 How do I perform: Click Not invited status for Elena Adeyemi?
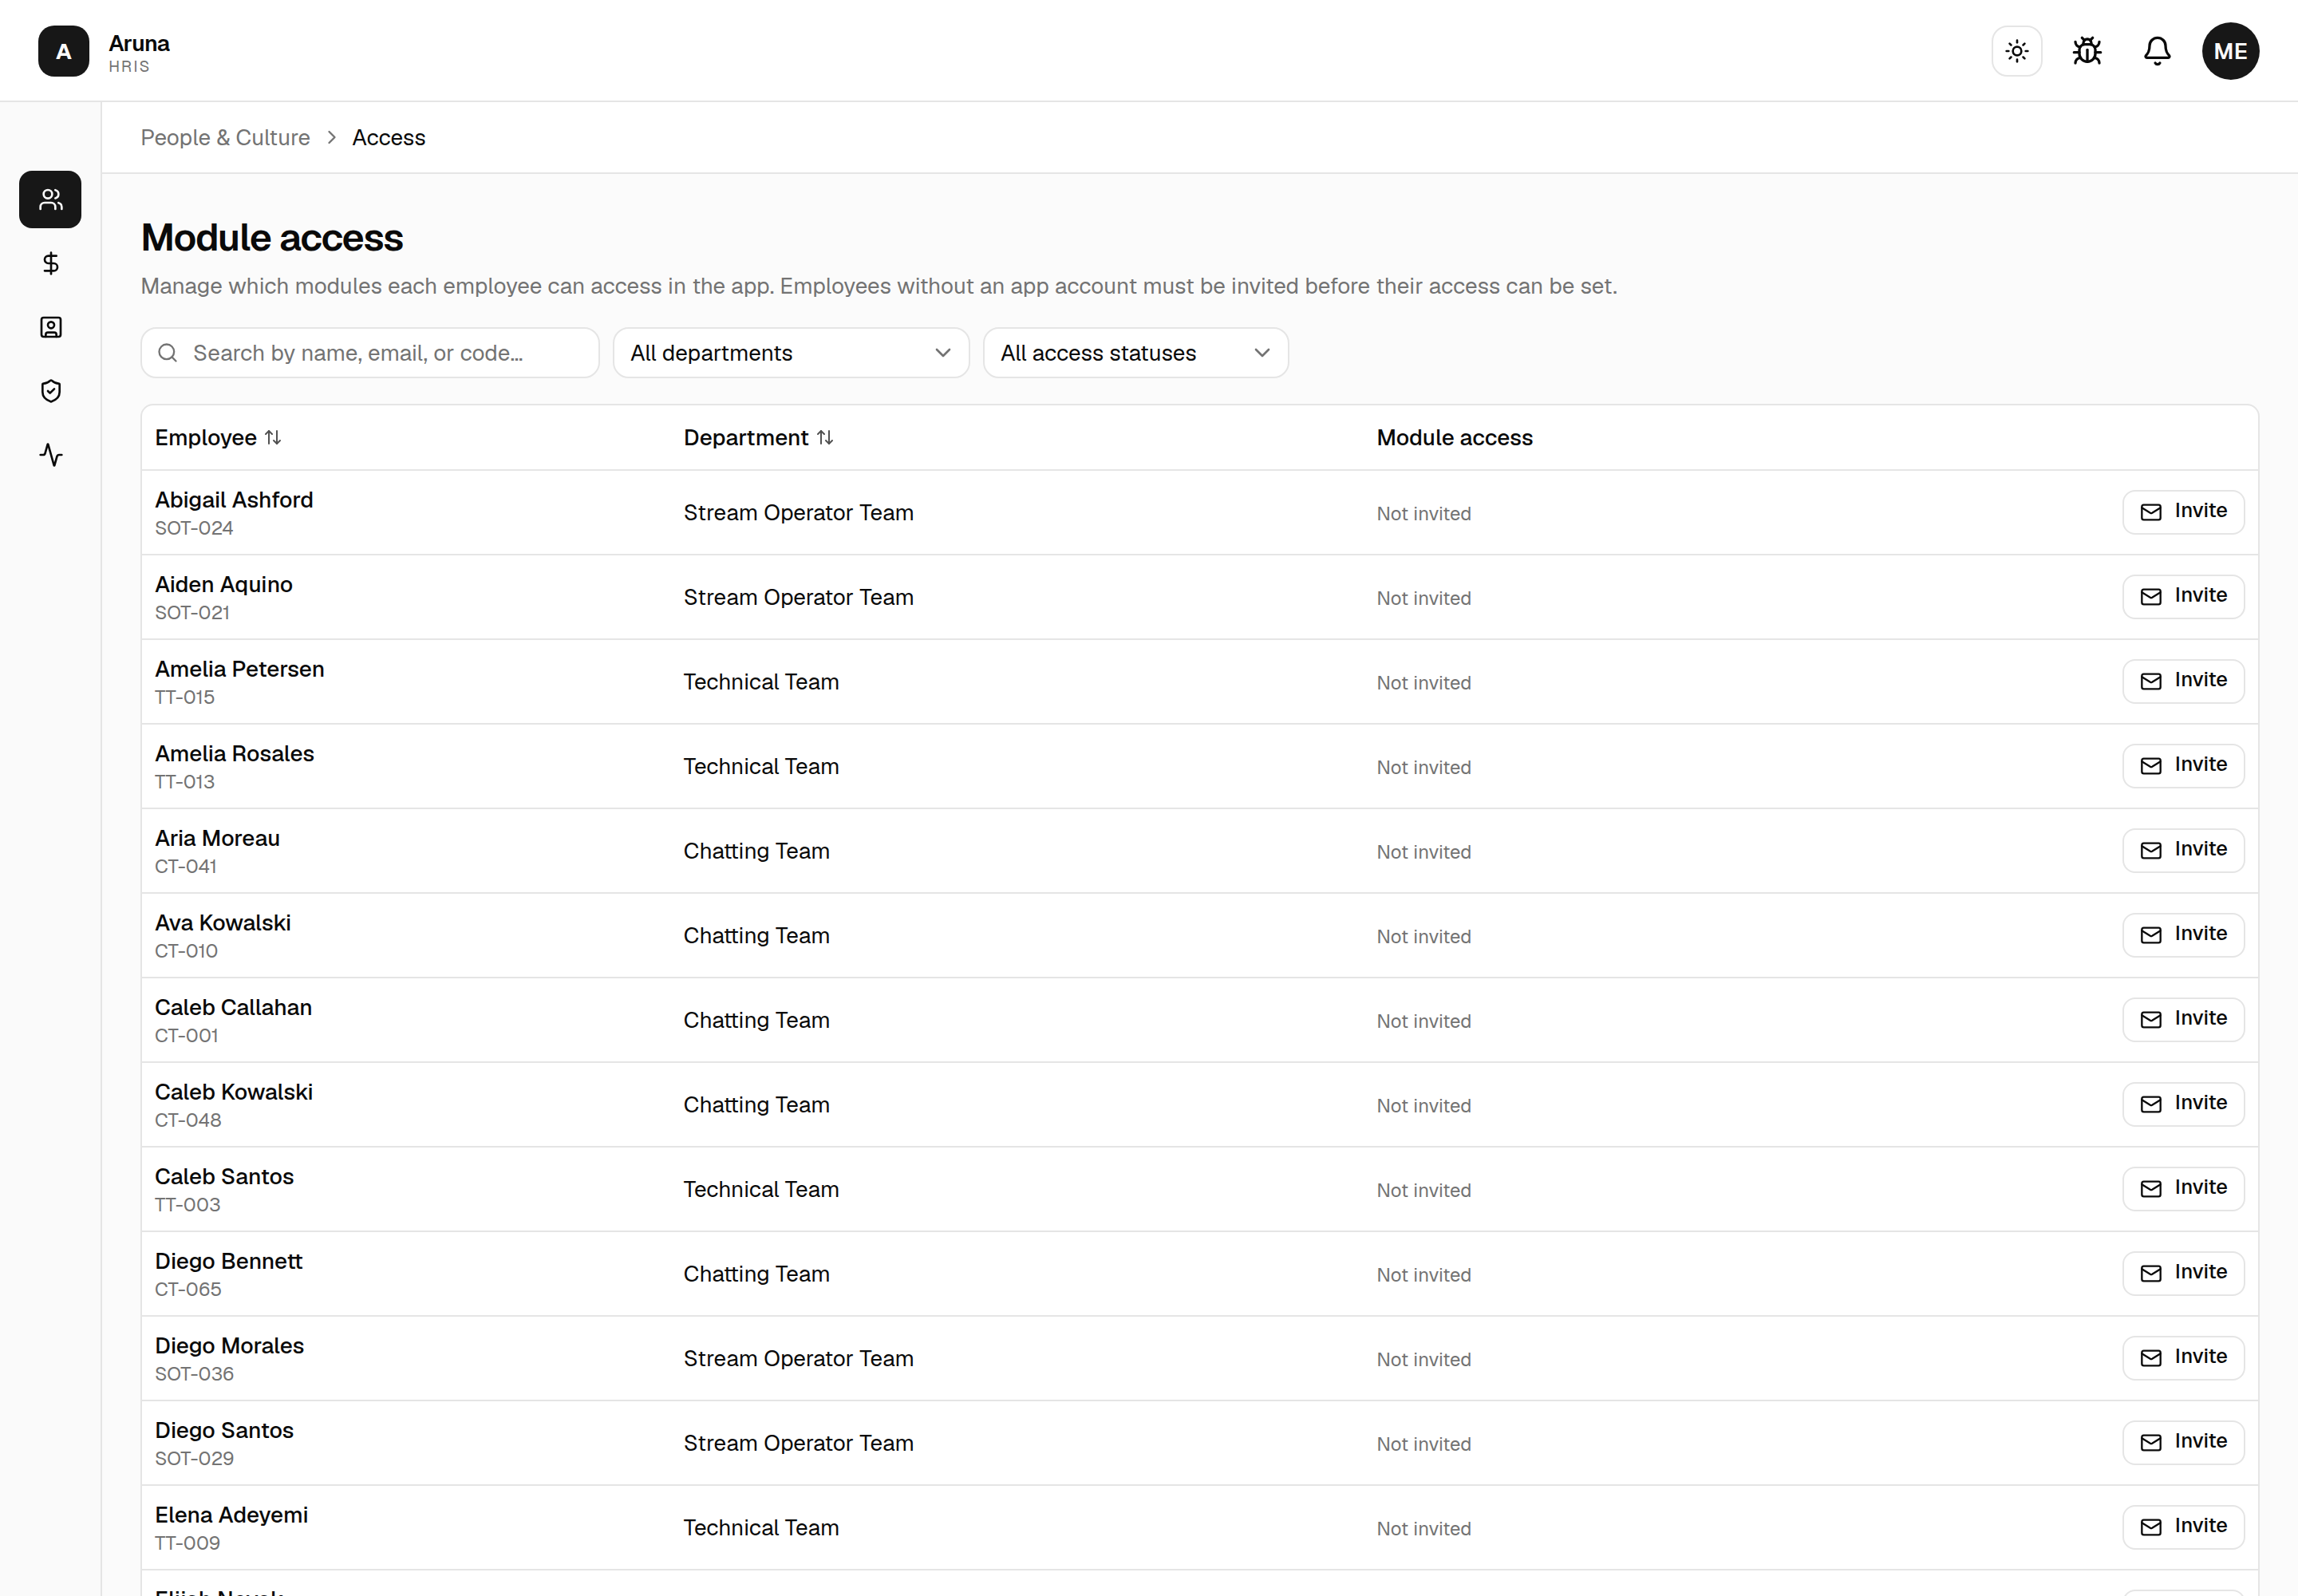[x=1424, y=1528]
